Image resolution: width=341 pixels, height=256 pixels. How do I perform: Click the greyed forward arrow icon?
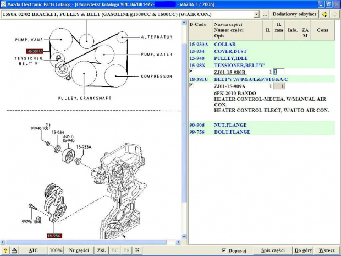[335, 14]
